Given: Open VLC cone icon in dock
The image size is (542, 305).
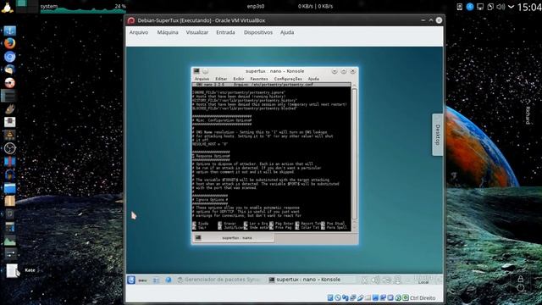Looking at the screenshot, I should click(9, 136).
